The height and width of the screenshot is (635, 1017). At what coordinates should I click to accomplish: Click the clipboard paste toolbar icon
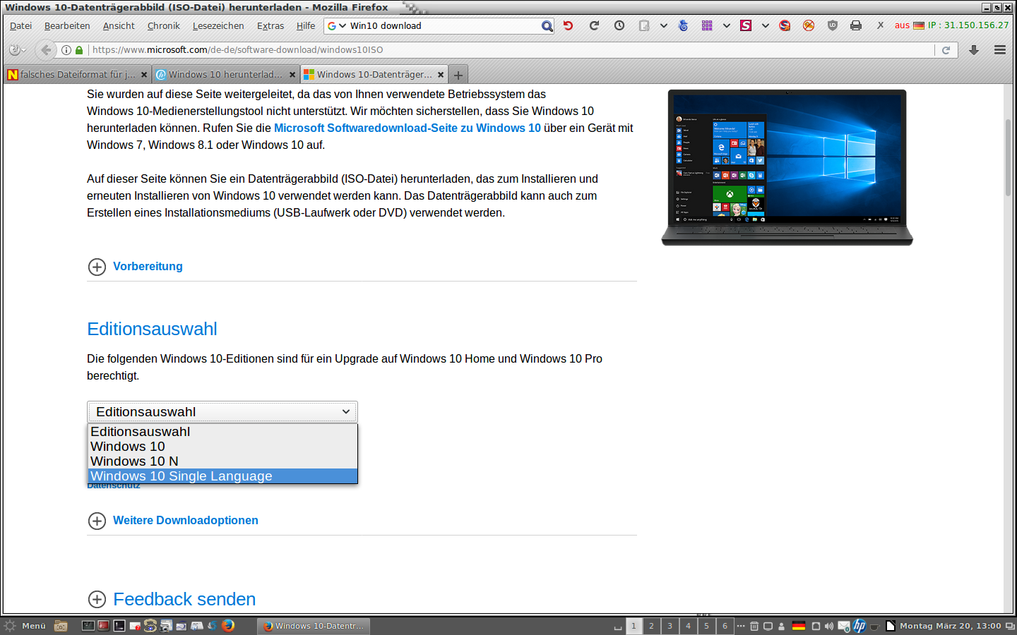tap(644, 25)
